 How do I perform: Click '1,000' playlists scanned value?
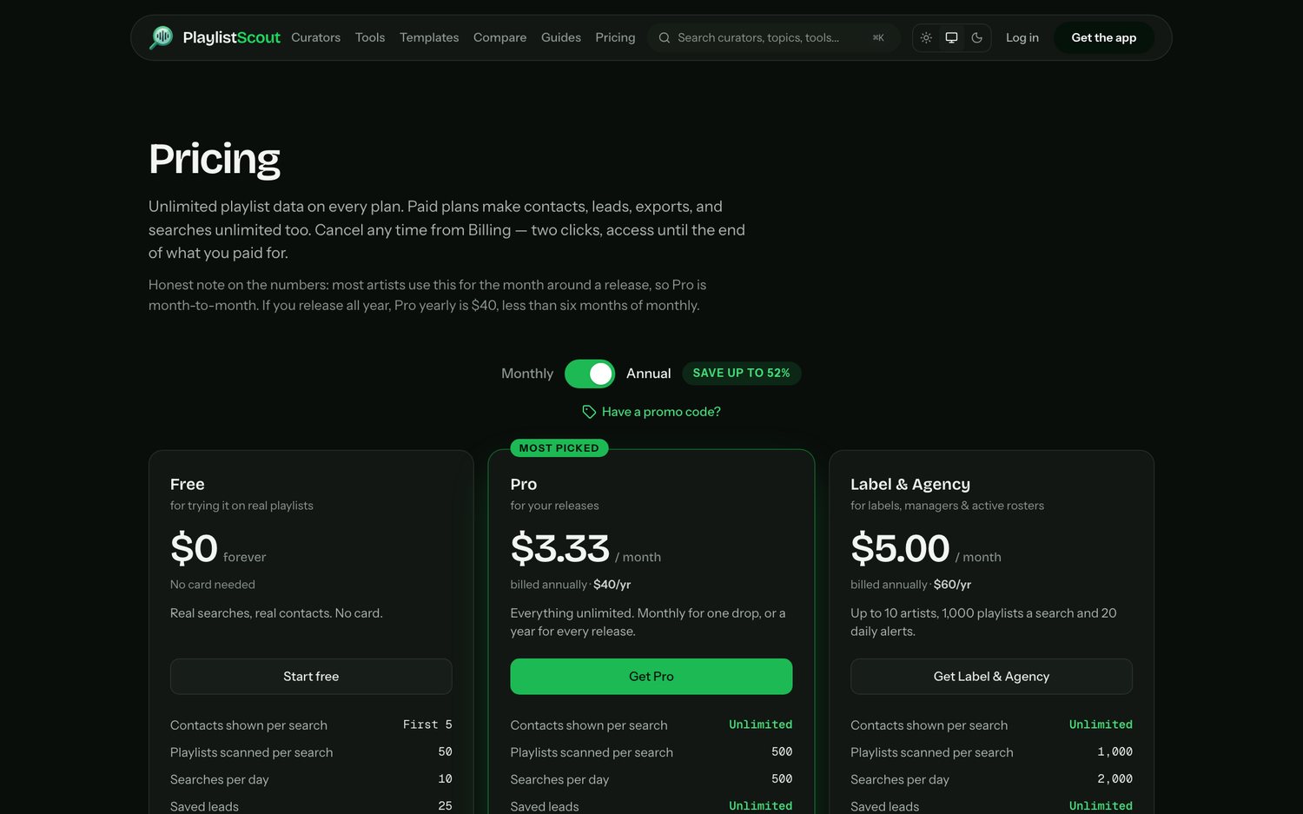coord(1114,751)
